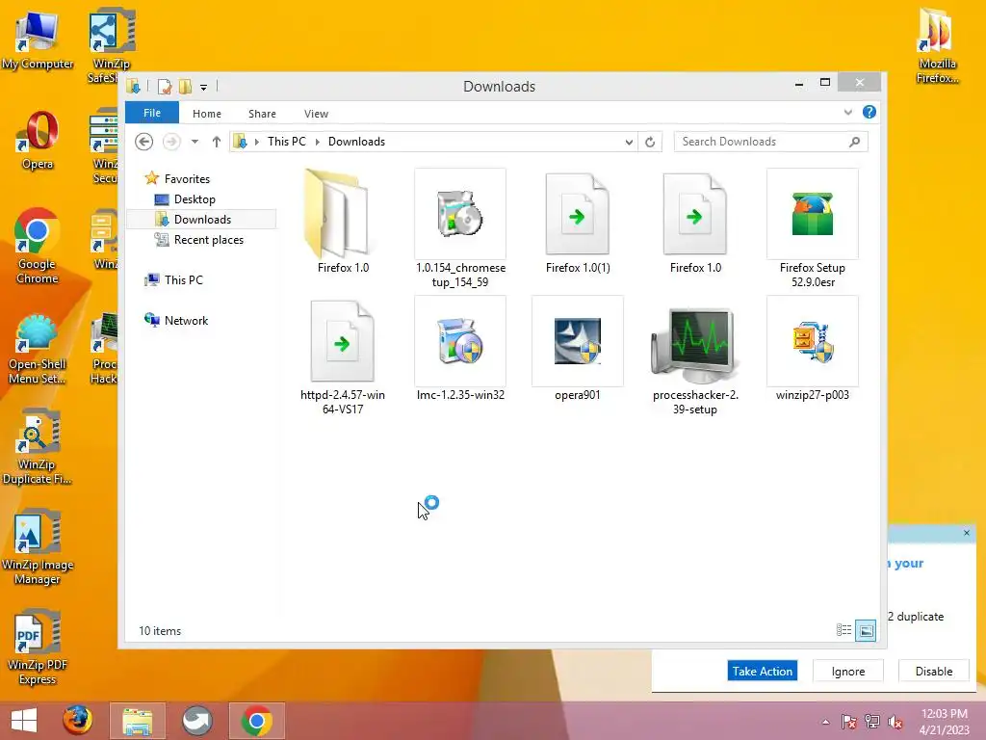Open the Google Chrome desktop shortcut
Screen dimensions: 986x740
pyautogui.click(x=38, y=246)
